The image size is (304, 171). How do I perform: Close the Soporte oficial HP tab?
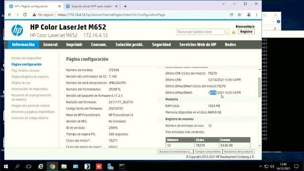click(x=116, y=6)
